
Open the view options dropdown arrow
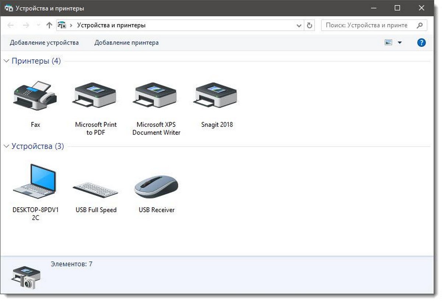(400, 43)
